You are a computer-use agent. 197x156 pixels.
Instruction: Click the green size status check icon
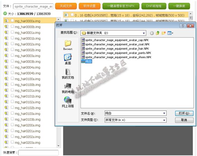click(5, 14)
